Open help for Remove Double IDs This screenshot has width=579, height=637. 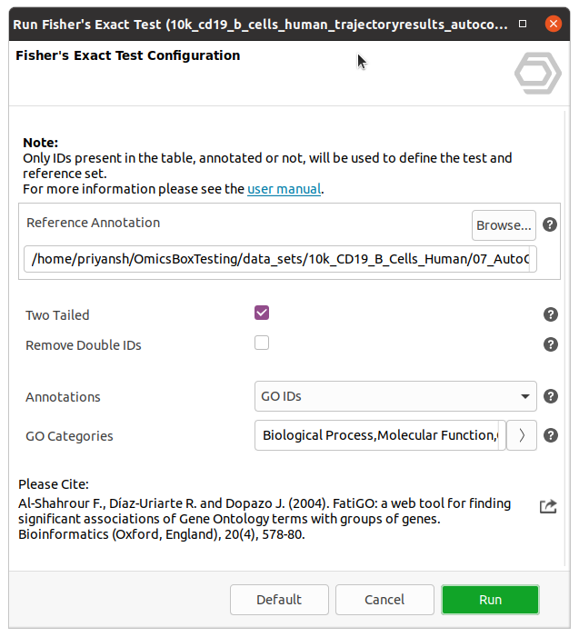(550, 344)
